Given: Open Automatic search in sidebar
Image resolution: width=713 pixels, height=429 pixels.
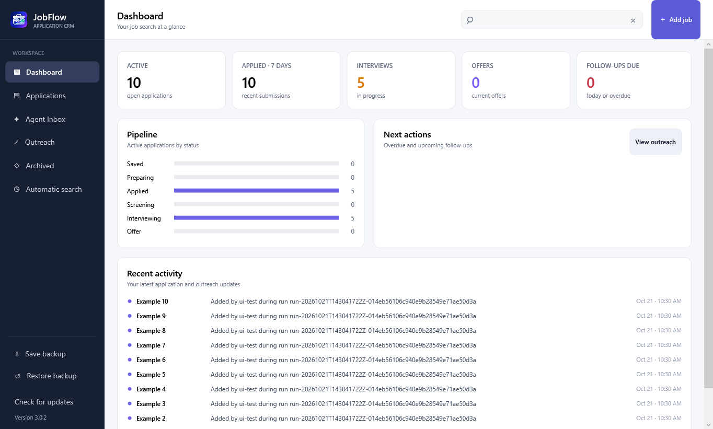Looking at the screenshot, I should tap(52, 189).
